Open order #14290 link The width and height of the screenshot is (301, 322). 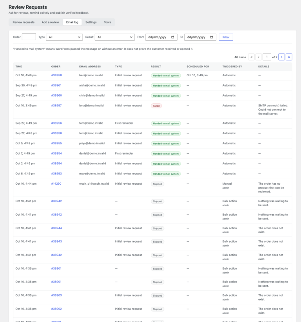[56, 183]
